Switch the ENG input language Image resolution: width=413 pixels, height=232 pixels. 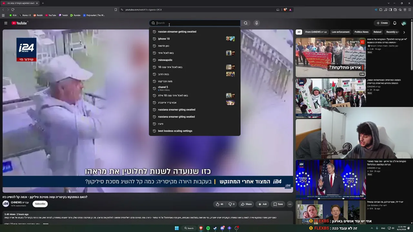coord(383,228)
